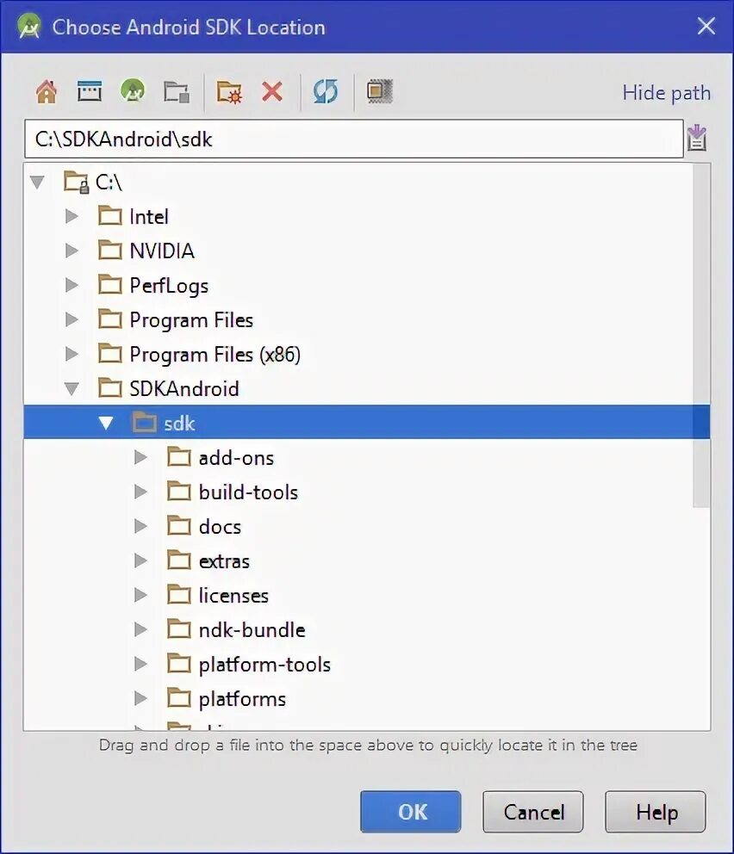Expand the Program Files folder
Image resolution: width=734 pixels, height=854 pixels.
pos(72,319)
